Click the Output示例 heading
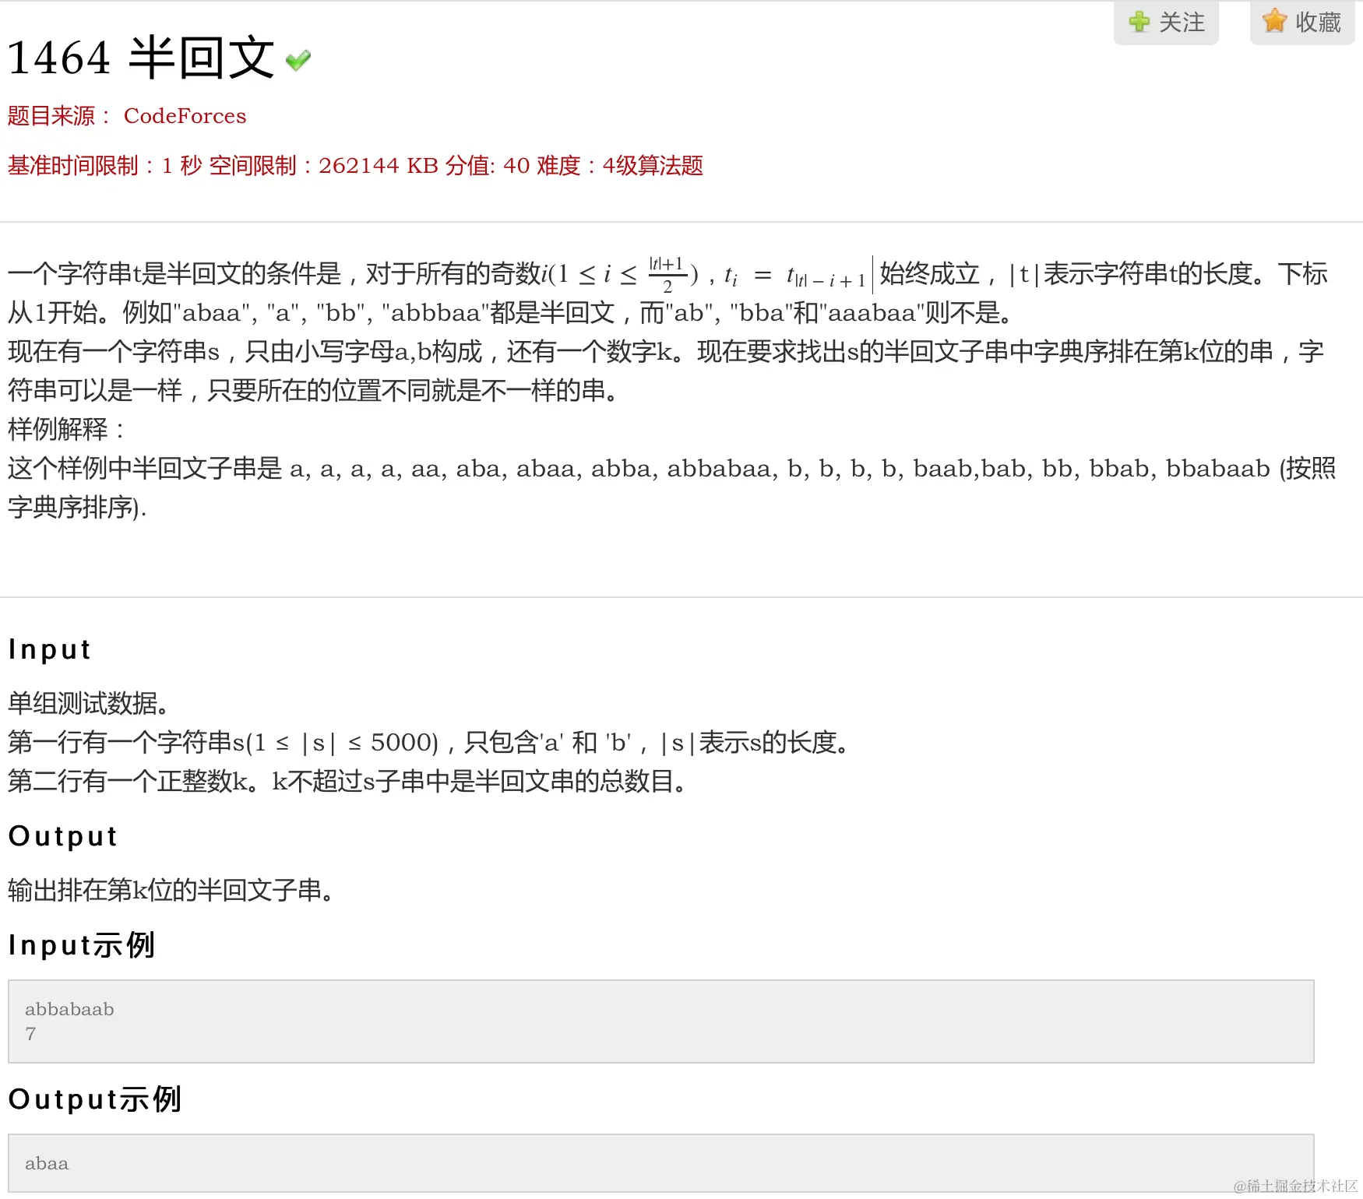Viewport: 1363px width, 1199px height. [95, 1099]
